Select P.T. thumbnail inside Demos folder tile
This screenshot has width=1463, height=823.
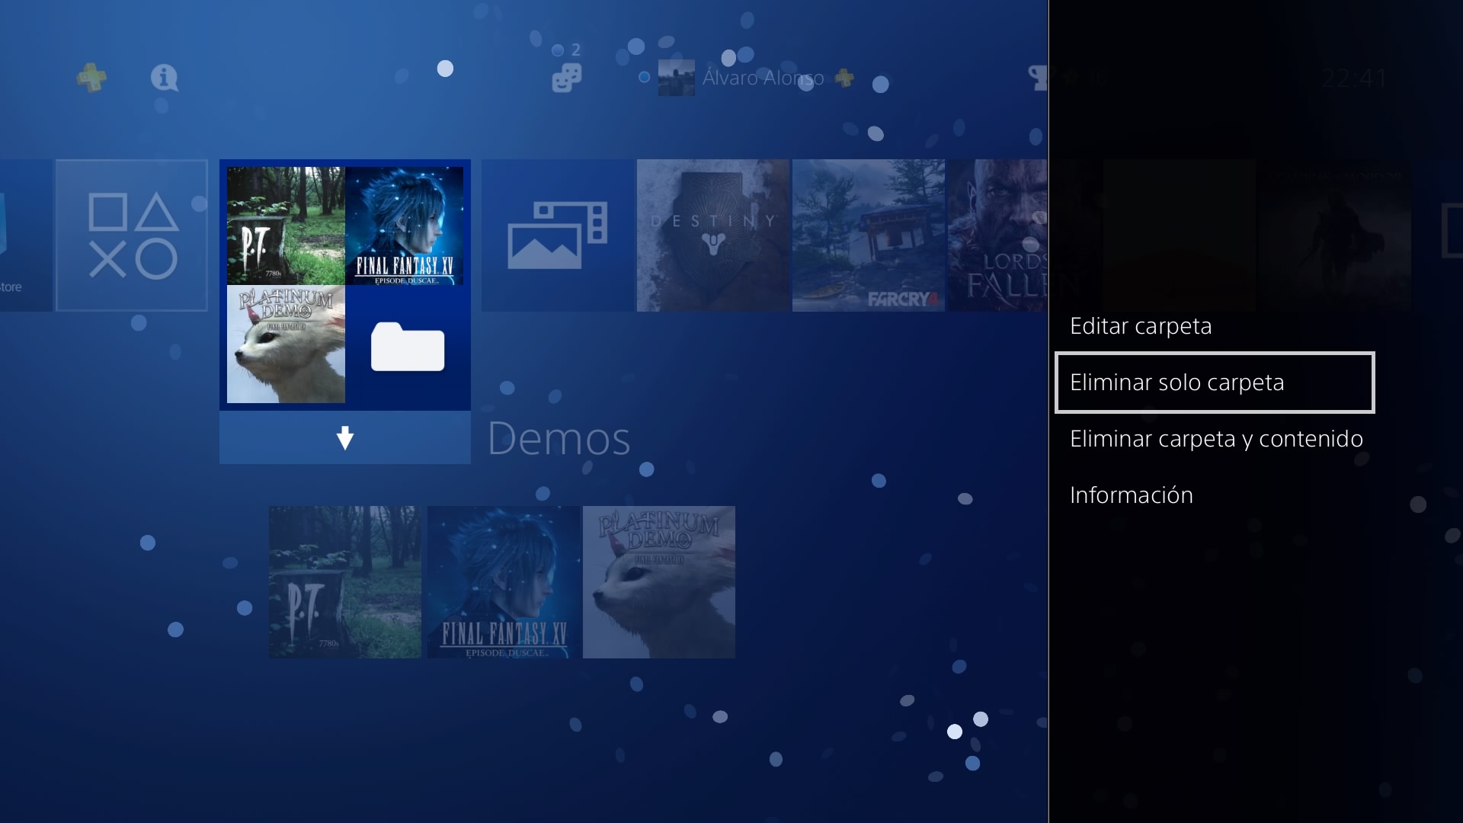(286, 226)
